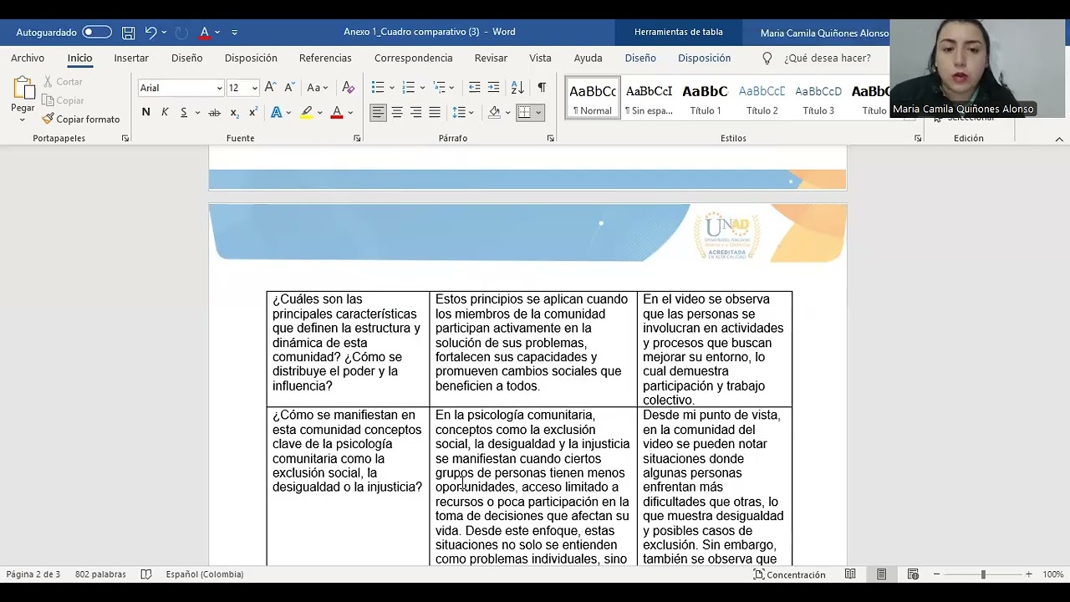Image resolution: width=1070 pixels, height=602 pixels.
Task: Adjust the zoom slider handle
Action: [983, 574]
